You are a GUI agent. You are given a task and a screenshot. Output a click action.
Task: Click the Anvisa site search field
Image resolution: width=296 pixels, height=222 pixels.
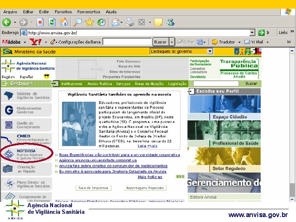tap(216, 83)
